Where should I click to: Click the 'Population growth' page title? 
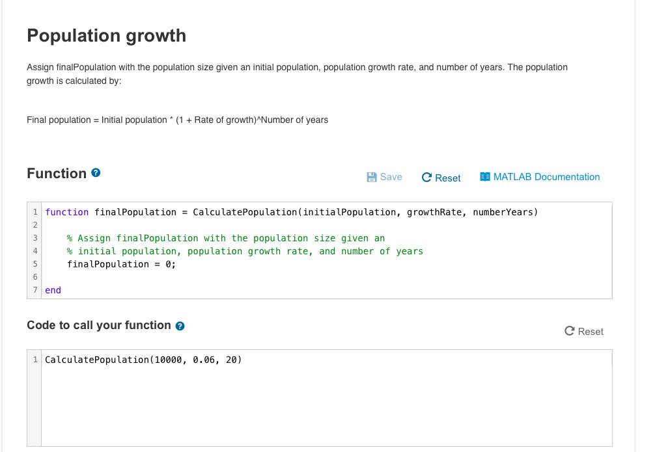coord(107,36)
